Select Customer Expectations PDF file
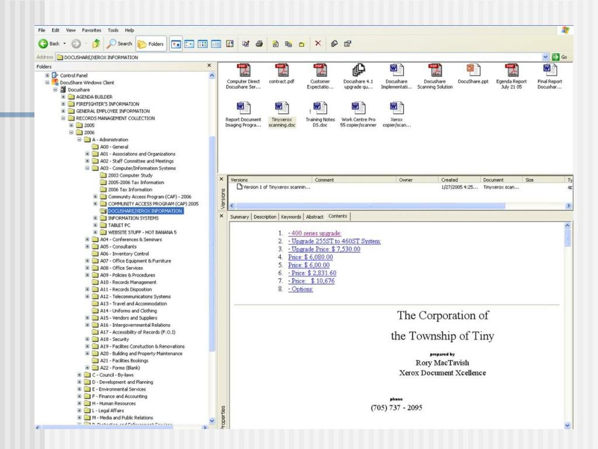The height and width of the screenshot is (449, 598). pos(320,77)
